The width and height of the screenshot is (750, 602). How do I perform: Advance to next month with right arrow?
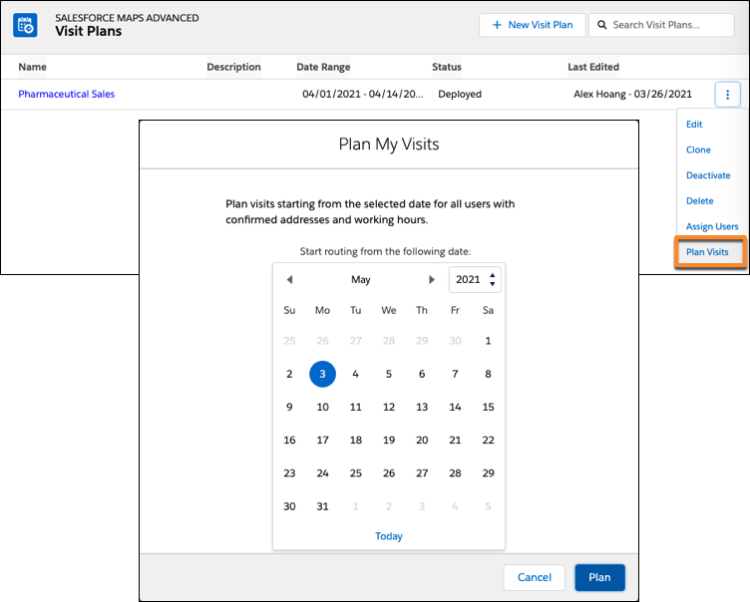coord(432,280)
